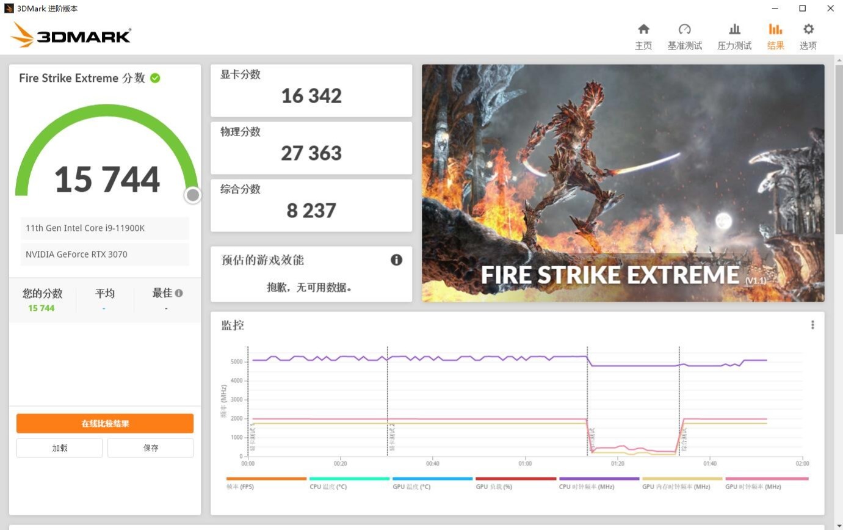This screenshot has height=530, width=843.
Task: Click the Fire Strike Extreme preview image
Action: 623,182
